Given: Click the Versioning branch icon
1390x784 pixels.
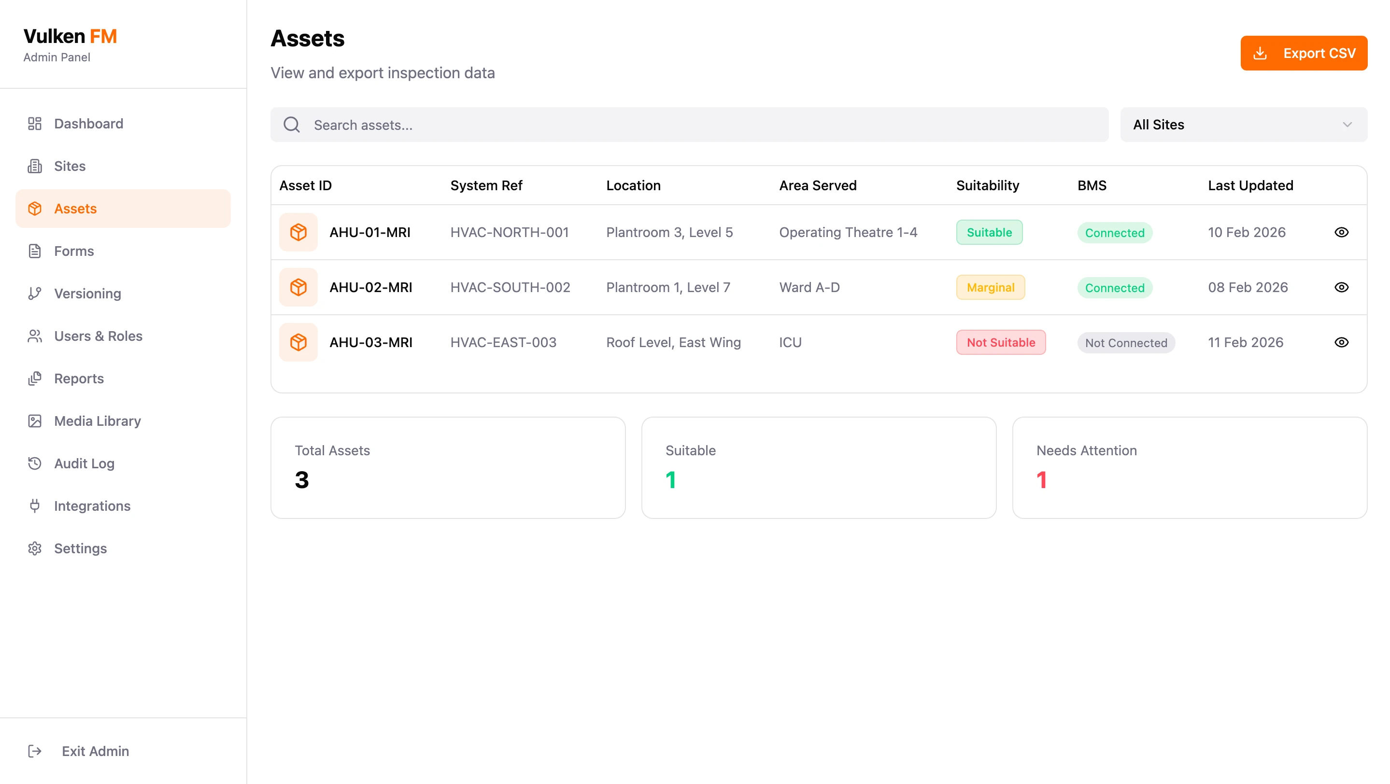Looking at the screenshot, I should tap(35, 294).
